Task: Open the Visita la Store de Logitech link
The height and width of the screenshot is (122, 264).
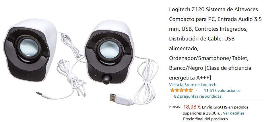Action: click(x=193, y=85)
